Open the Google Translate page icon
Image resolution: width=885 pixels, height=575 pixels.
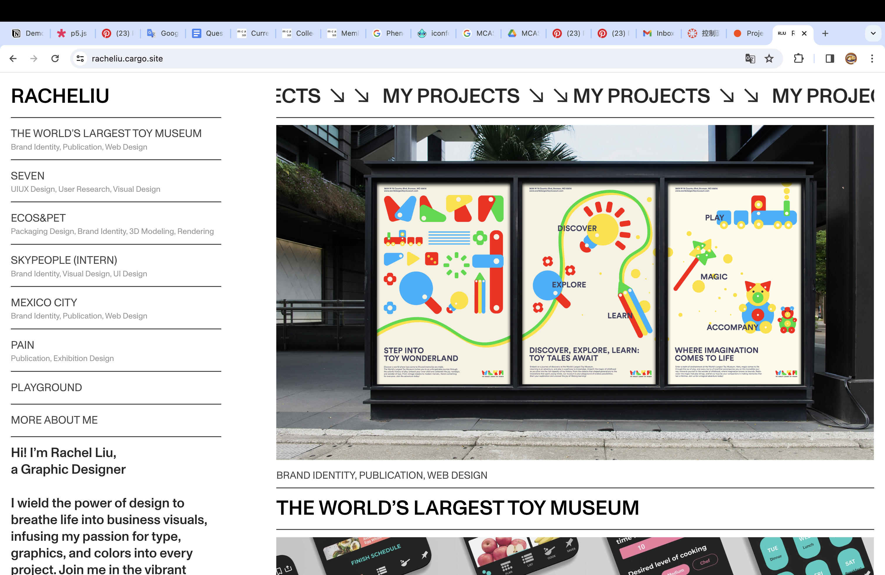750,58
